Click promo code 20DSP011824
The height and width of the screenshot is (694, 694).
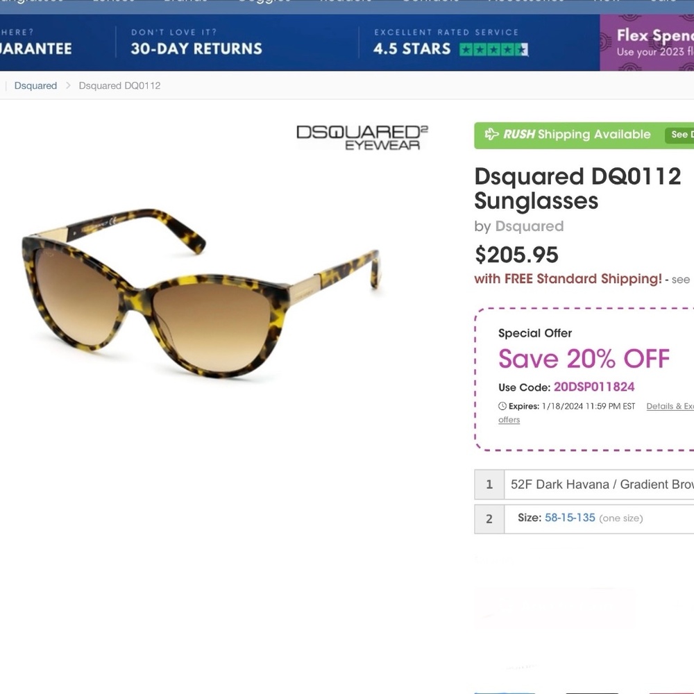coord(594,387)
